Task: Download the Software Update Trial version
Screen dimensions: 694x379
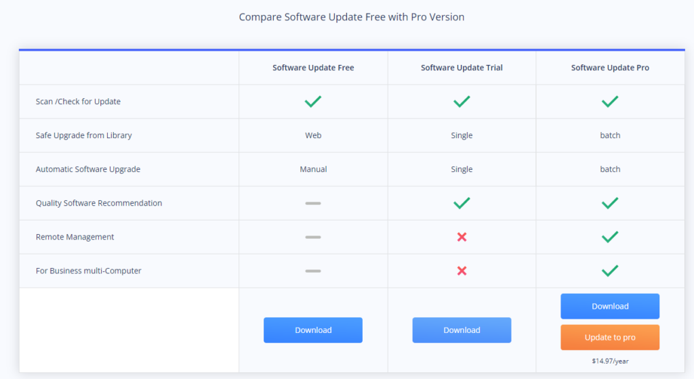Action: (462, 330)
